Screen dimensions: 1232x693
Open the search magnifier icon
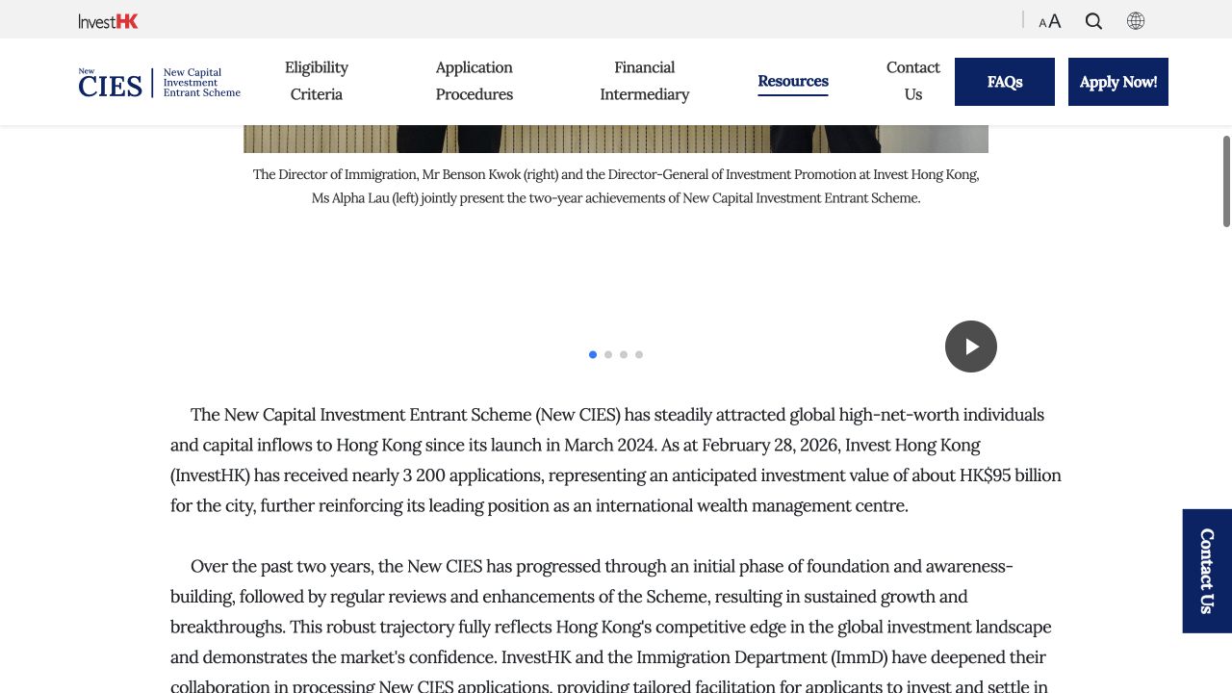[1093, 21]
